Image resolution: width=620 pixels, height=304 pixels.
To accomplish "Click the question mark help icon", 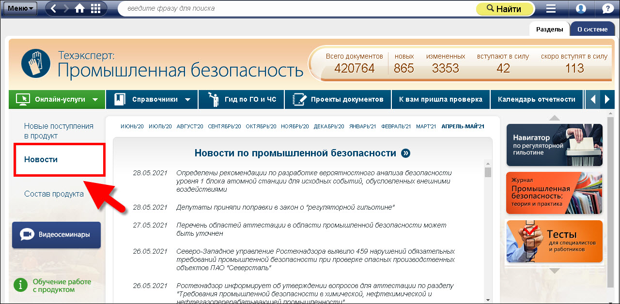I will 607,9.
